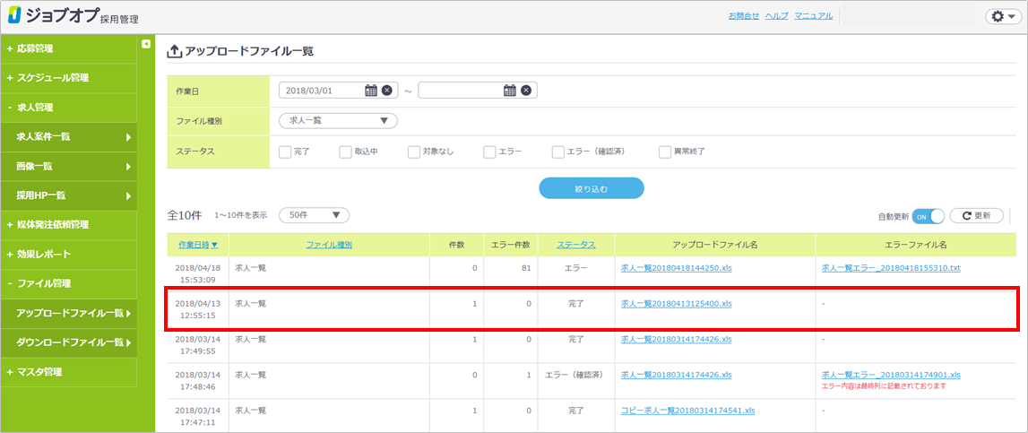1028x433 pixels.
Task: Click the ジョブオプ logo
Action: point(72,16)
